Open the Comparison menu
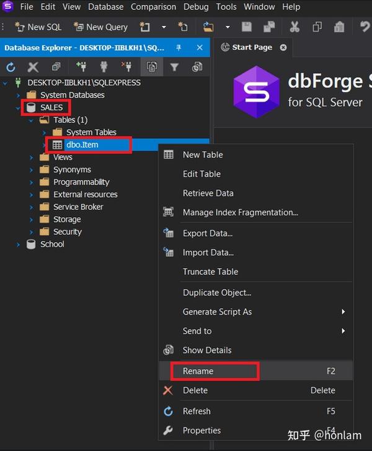 click(x=153, y=7)
